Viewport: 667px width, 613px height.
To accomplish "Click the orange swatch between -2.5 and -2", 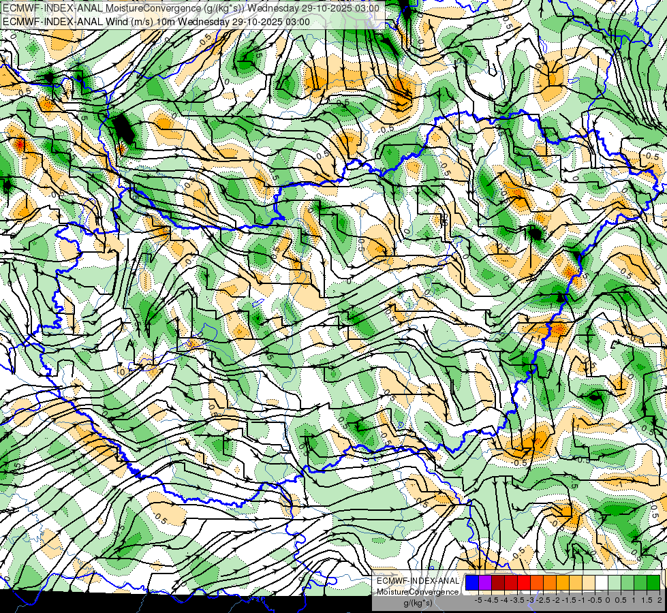I will (550, 583).
